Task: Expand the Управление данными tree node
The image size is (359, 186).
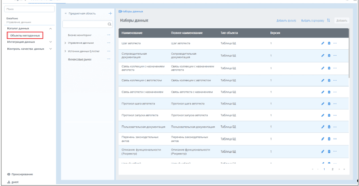Action: click(65, 43)
